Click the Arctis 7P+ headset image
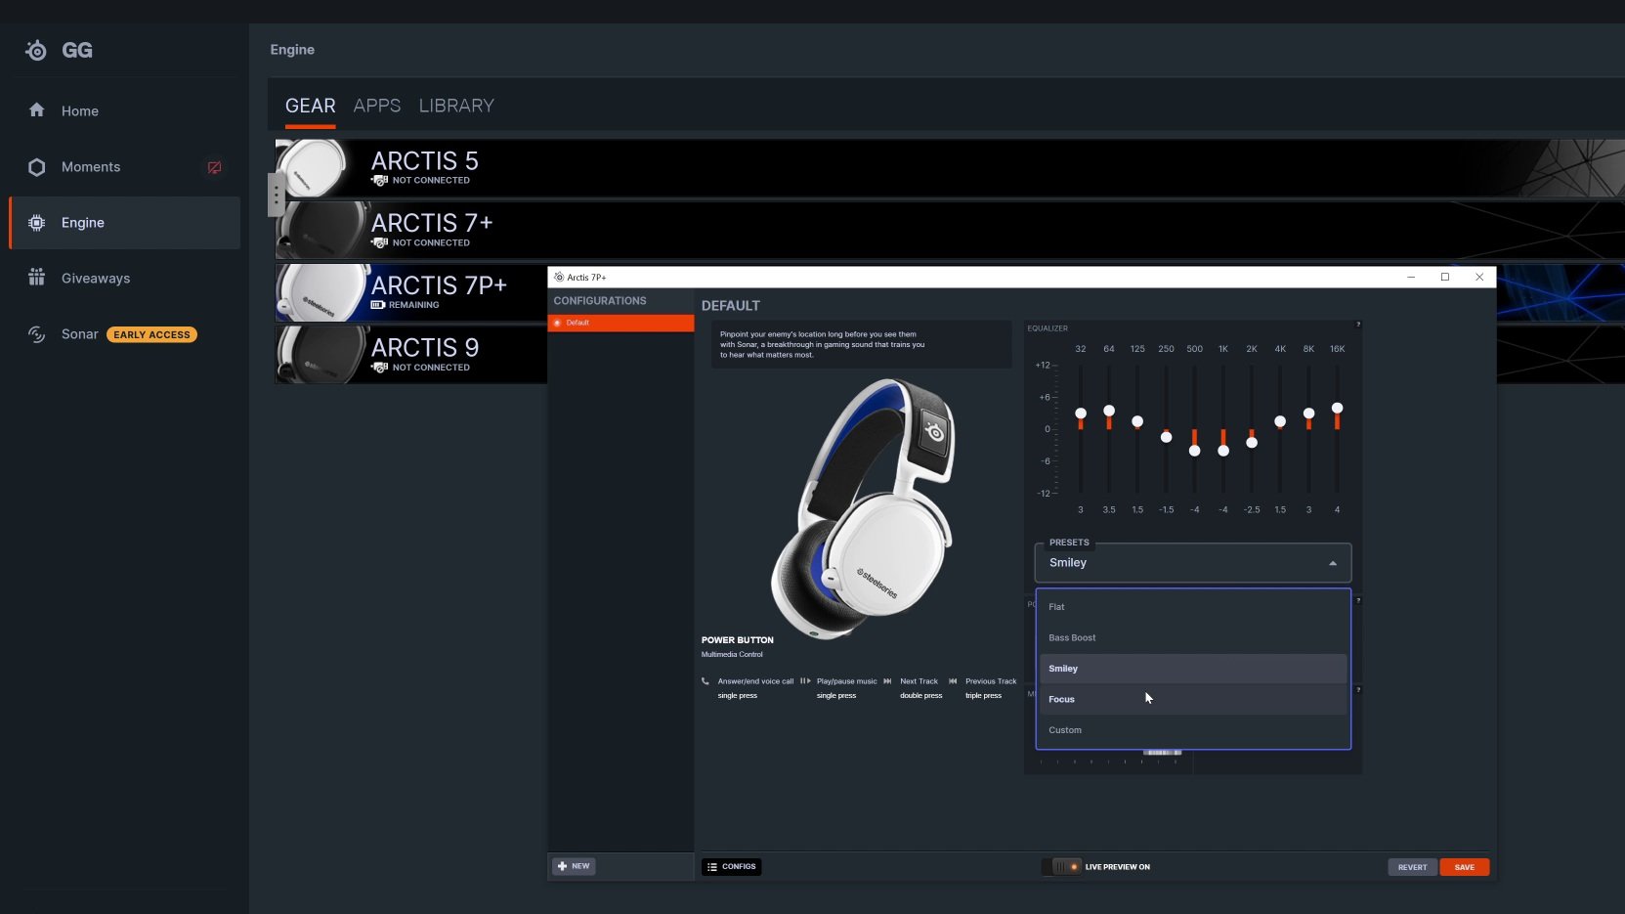The height and width of the screenshot is (914, 1625). (x=862, y=508)
